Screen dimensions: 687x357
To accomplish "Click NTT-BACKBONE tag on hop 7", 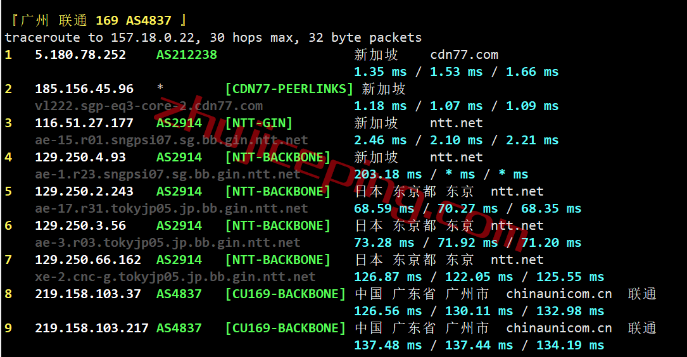I will pos(278,260).
